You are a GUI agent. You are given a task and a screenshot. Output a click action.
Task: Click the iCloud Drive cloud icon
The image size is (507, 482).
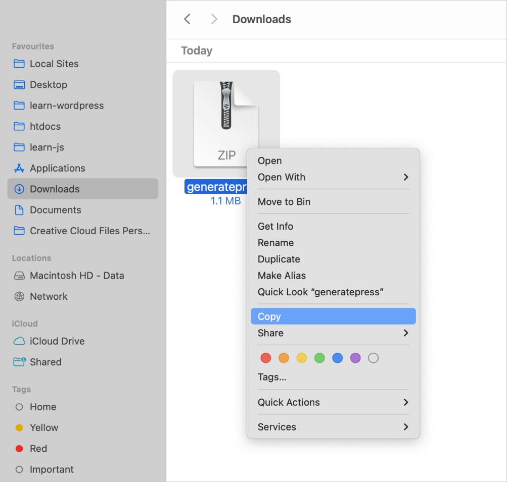[19, 341]
